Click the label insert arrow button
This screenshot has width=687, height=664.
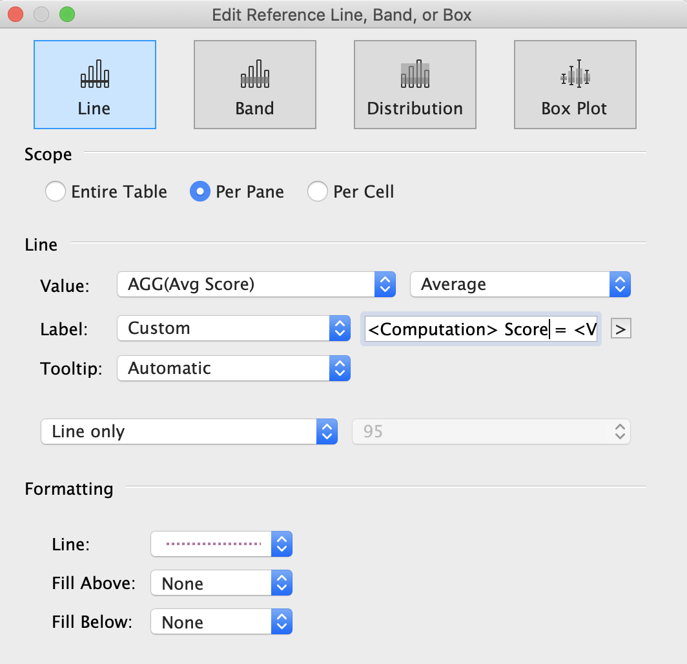(620, 329)
